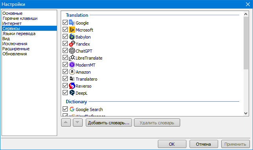Screen dimensions: 253x150
Task: Select the Google service label
Action: [82, 23]
